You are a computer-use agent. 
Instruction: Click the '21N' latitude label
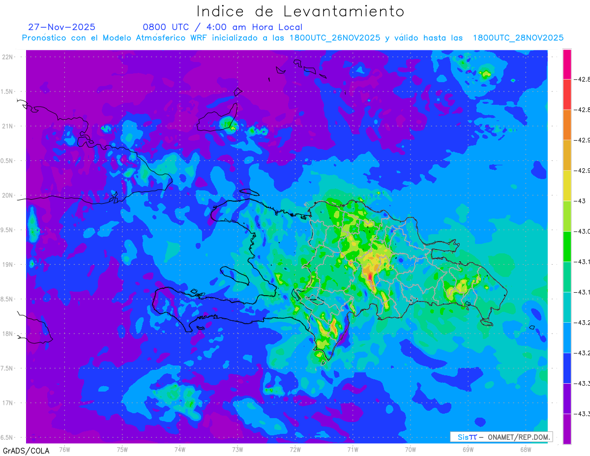pyautogui.click(x=8, y=126)
